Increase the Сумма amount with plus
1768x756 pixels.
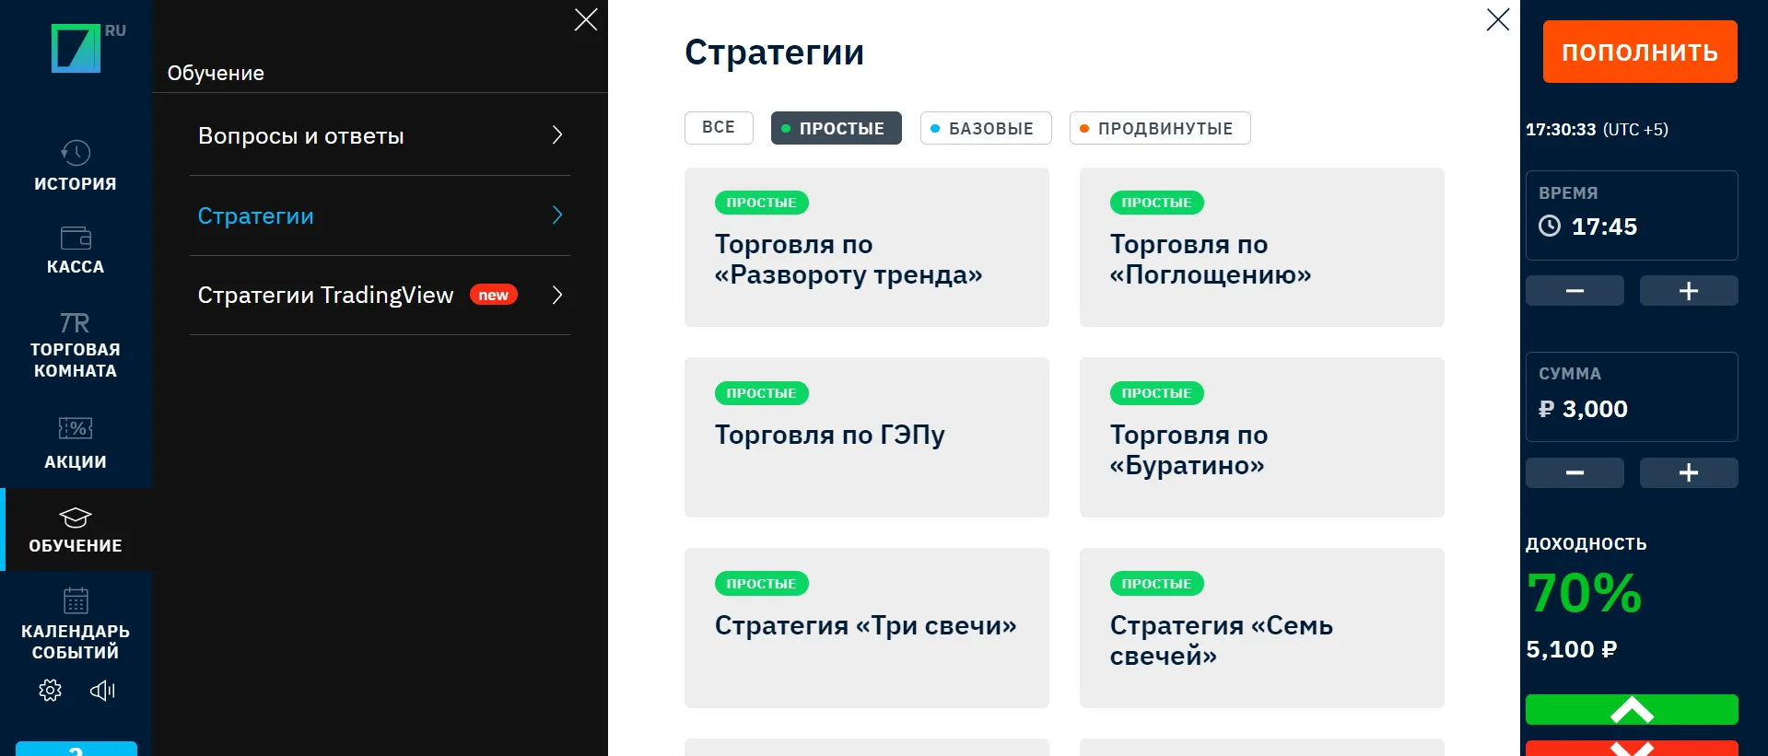click(1688, 473)
